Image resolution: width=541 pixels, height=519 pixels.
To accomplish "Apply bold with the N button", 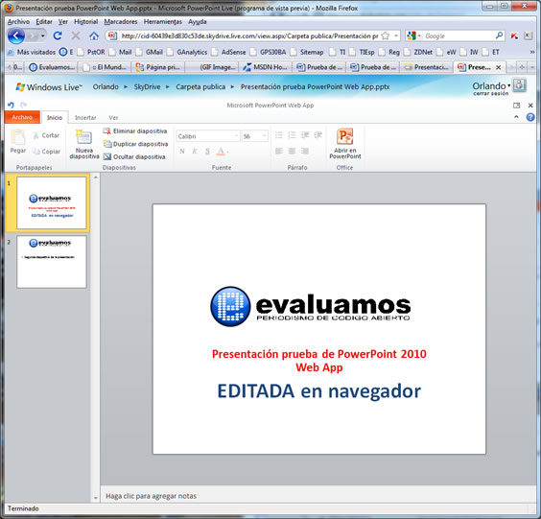I will coord(182,152).
